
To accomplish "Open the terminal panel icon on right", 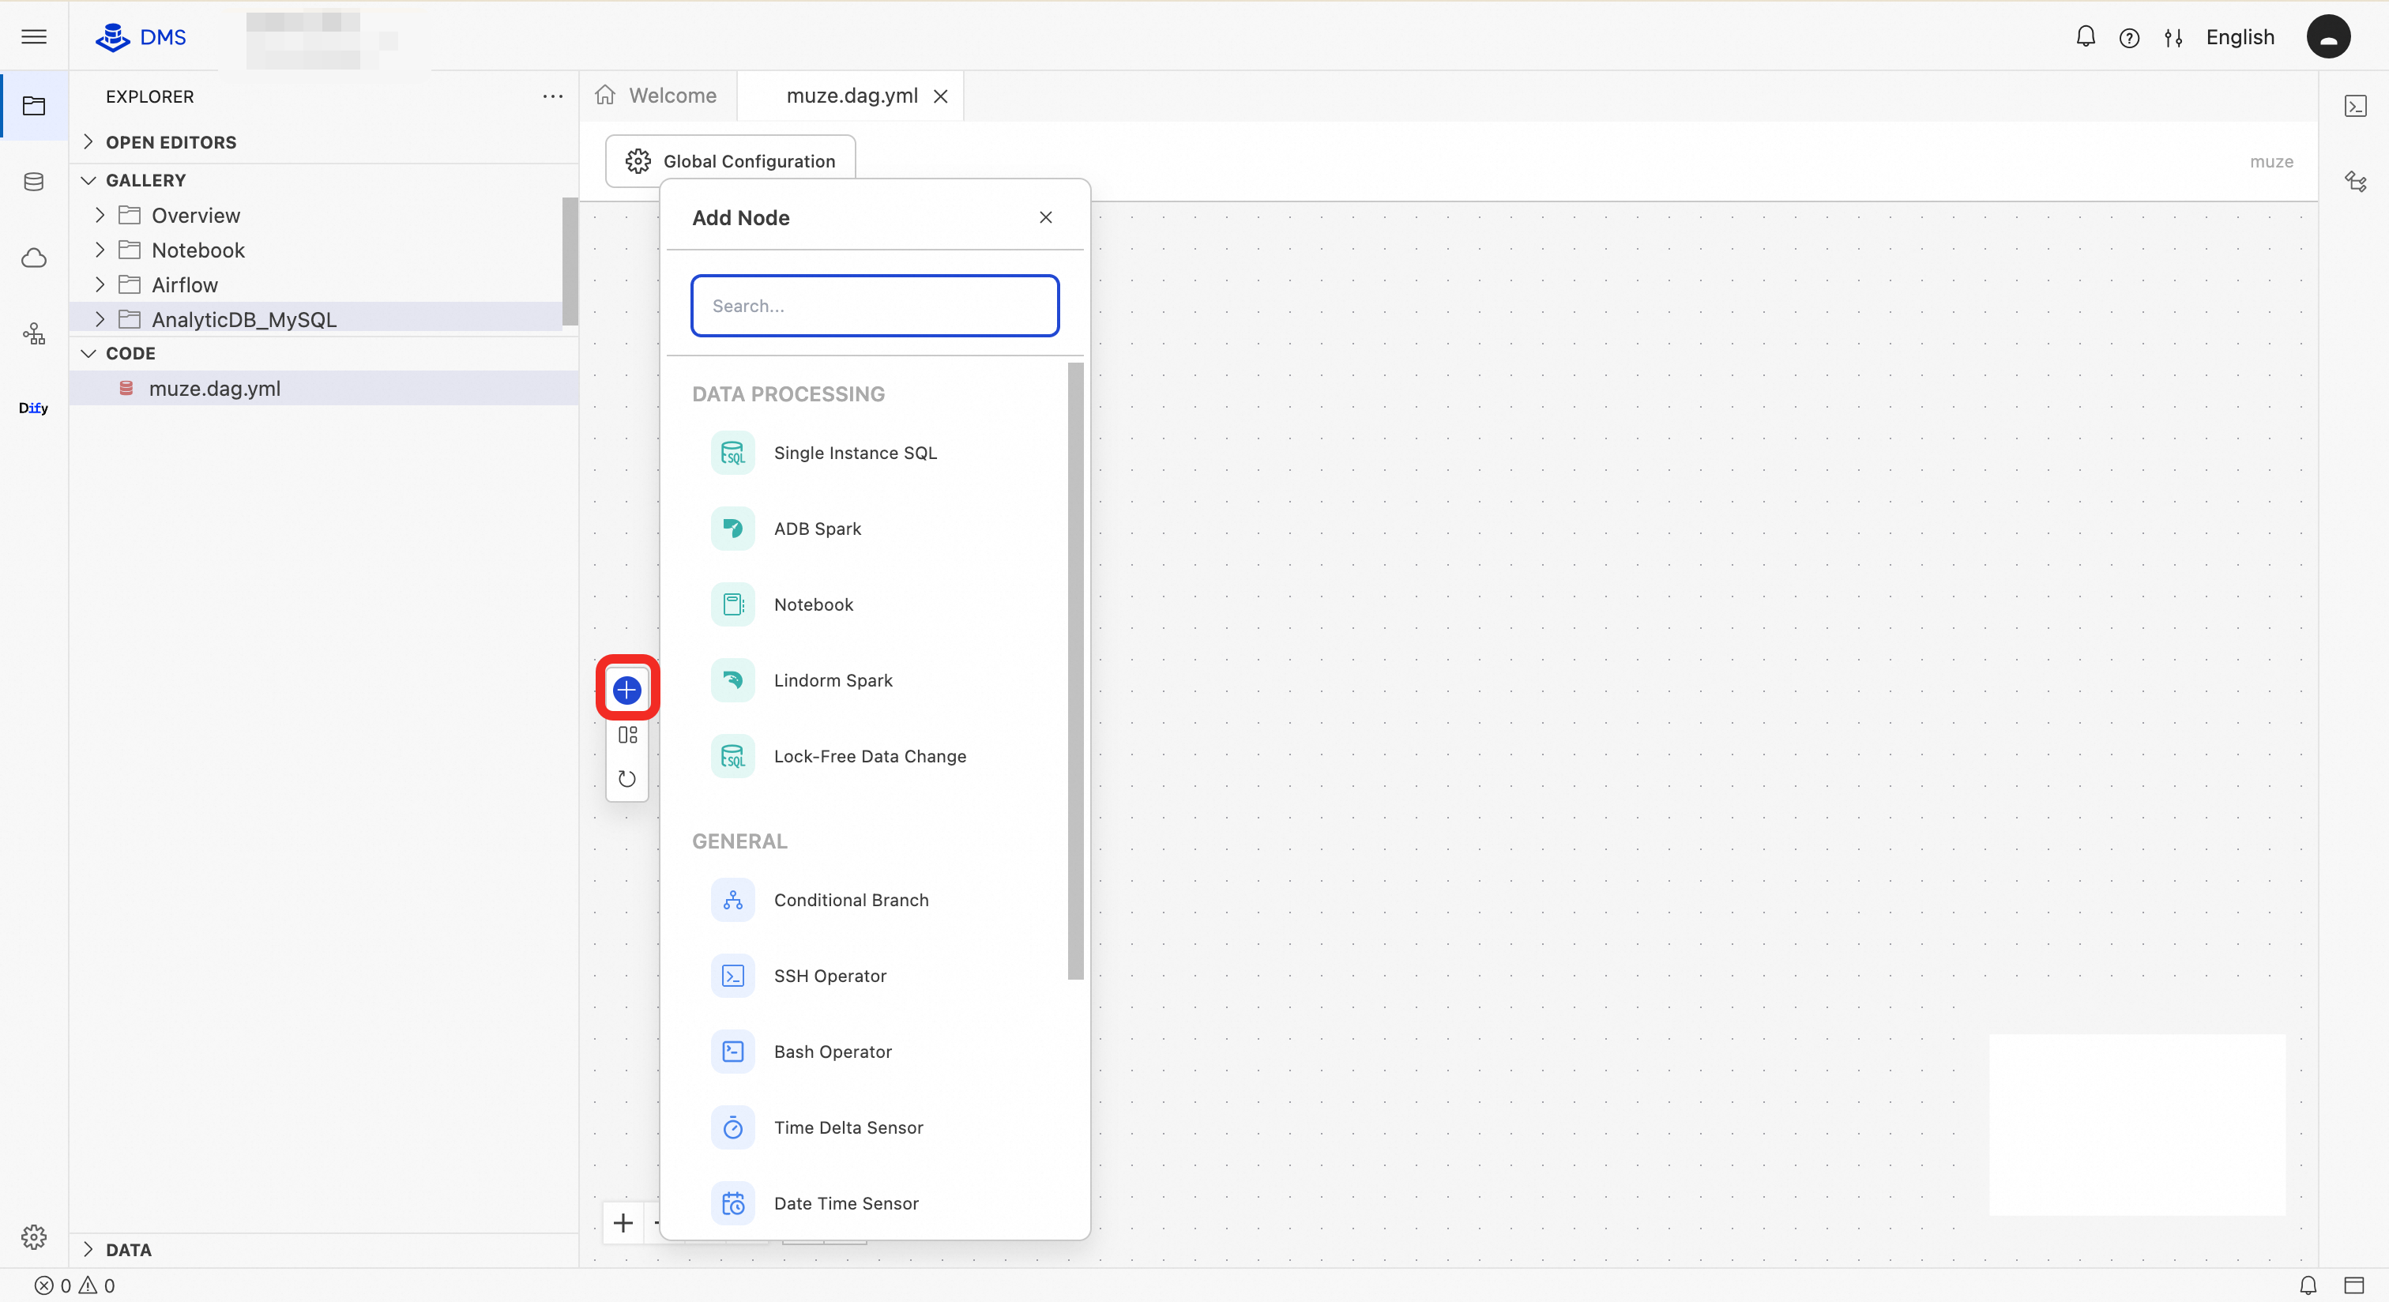I will [2356, 106].
